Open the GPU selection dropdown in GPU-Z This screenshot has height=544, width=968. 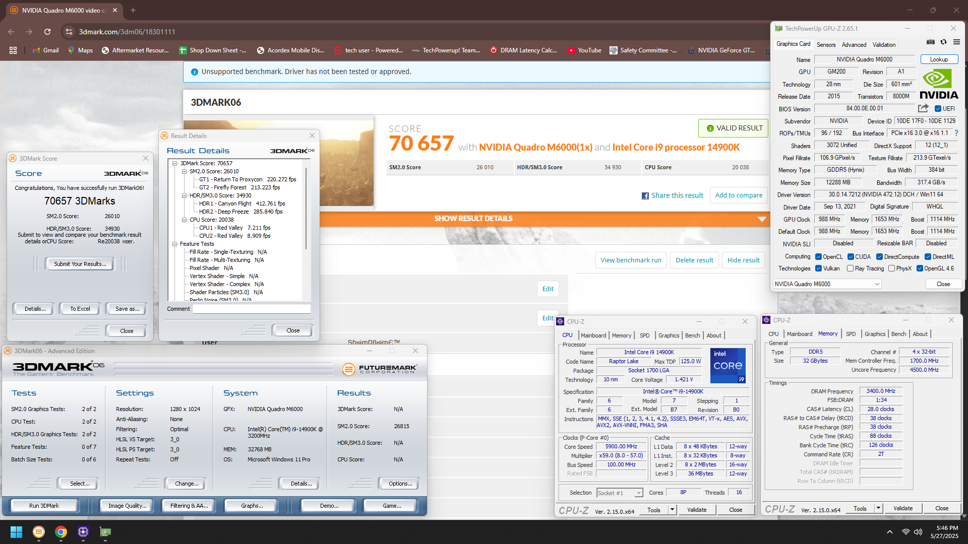[827, 284]
